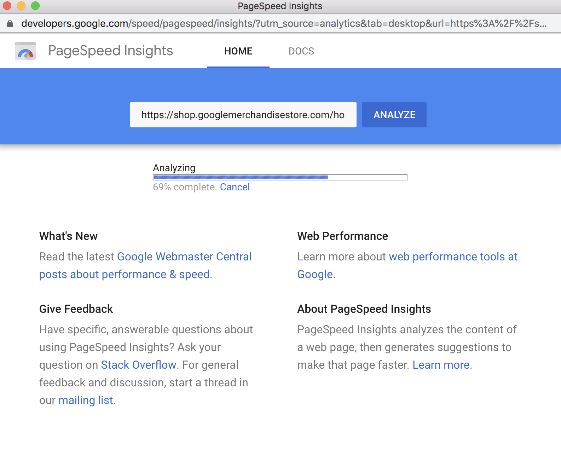Visit the Stack Overflow link
561x455 pixels.
(139, 365)
